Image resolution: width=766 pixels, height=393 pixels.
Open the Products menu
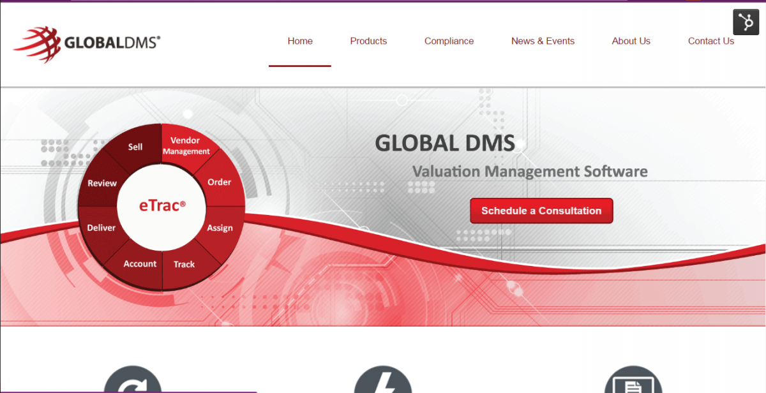coord(368,41)
